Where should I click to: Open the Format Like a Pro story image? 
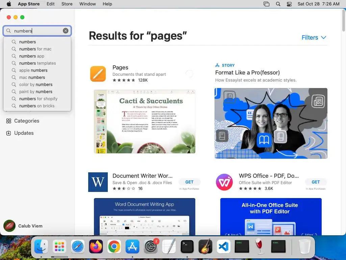[x=271, y=123]
